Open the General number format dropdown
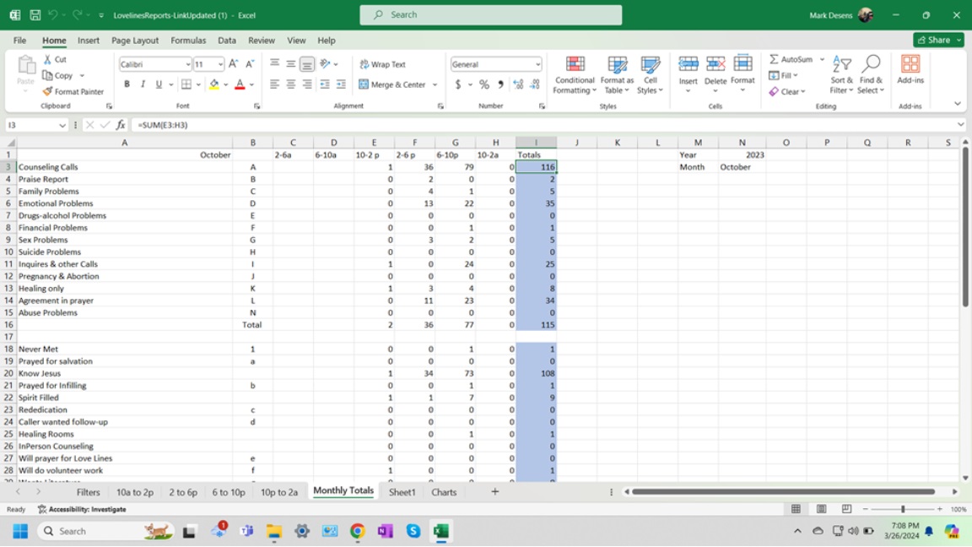The height and width of the screenshot is (547, 972). 537,65
